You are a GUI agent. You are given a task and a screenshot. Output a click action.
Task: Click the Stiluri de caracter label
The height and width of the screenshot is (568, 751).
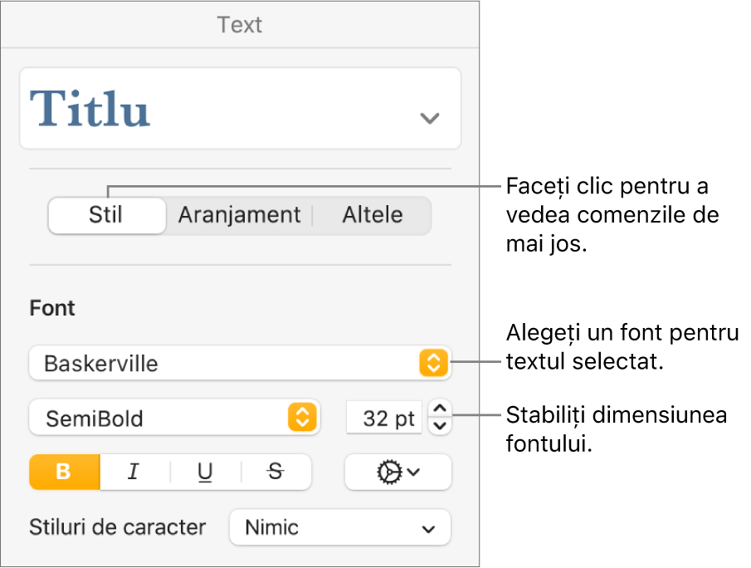(x=117, y=527)
